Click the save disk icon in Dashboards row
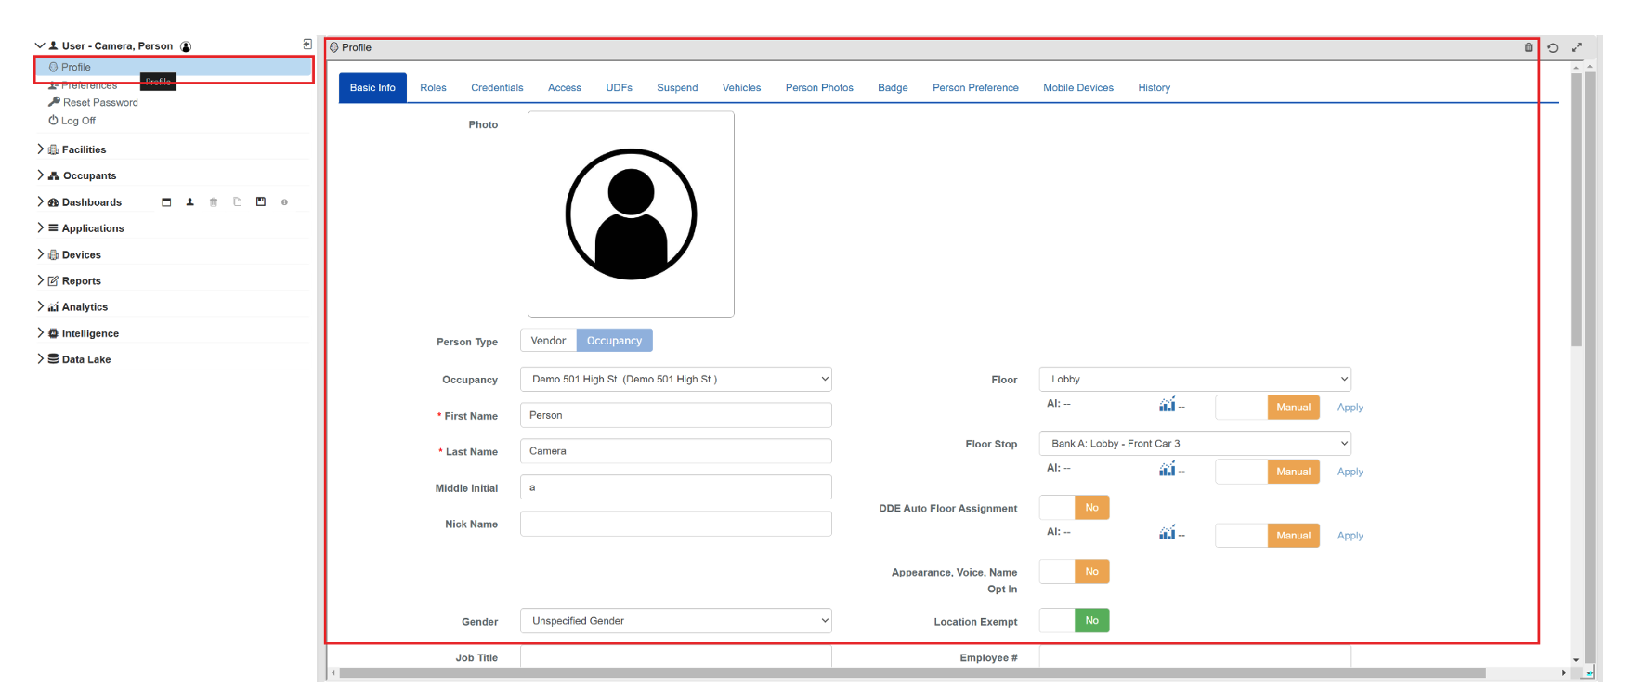1644x700 pixels. [x=261, y=201]
